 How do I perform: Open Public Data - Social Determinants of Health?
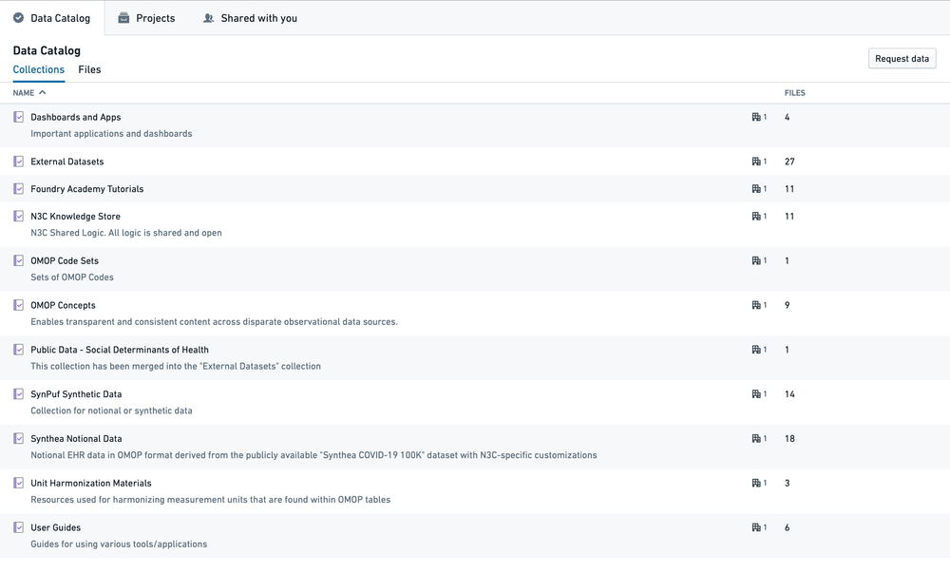point(120,350)
